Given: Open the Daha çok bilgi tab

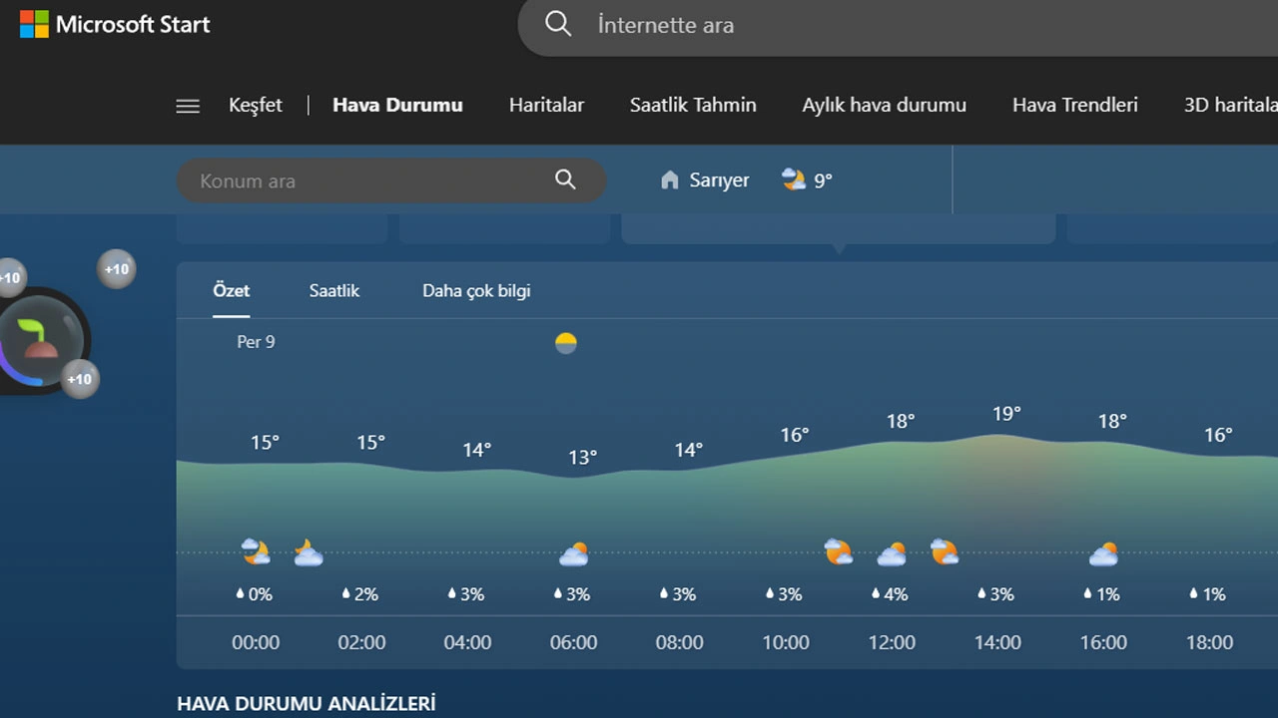Looking at the screenshot, I should (x=476, y=290).
